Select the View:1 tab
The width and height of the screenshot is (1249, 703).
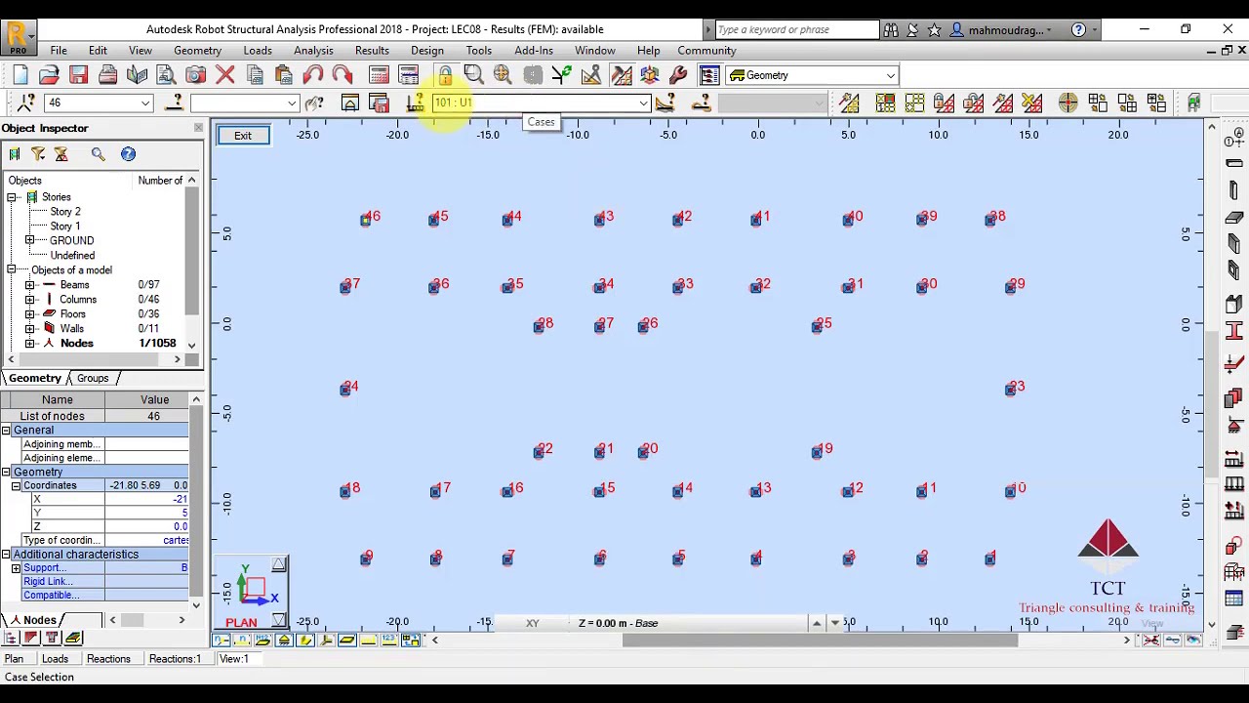click(233, 659)
